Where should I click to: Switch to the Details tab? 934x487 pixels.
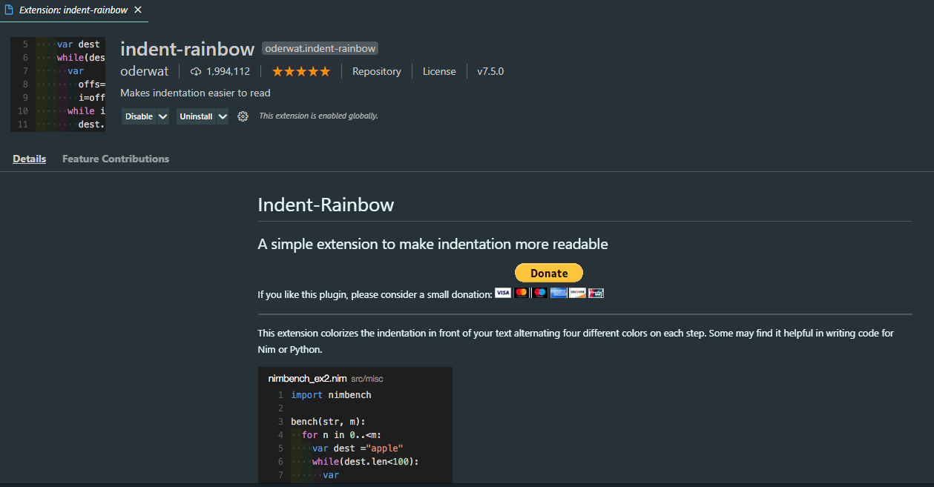tap(30, 159)
